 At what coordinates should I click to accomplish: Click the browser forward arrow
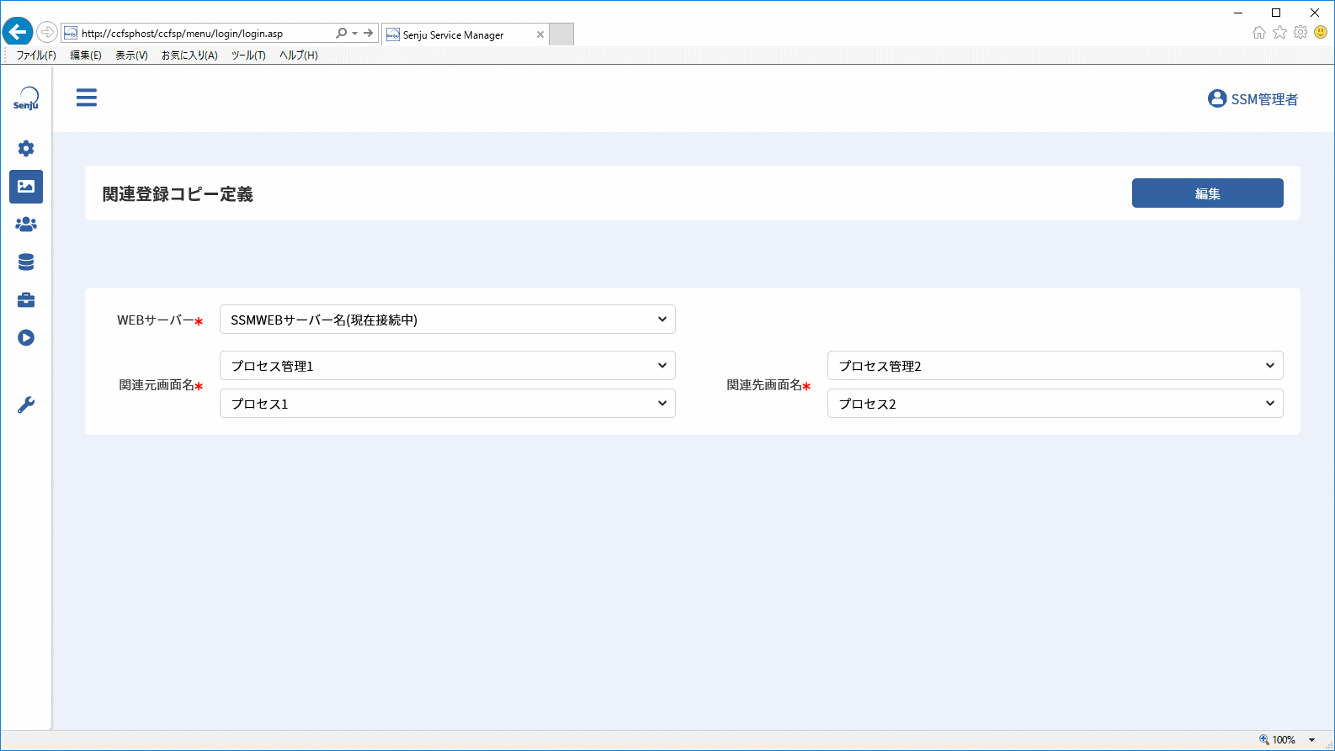47,33
